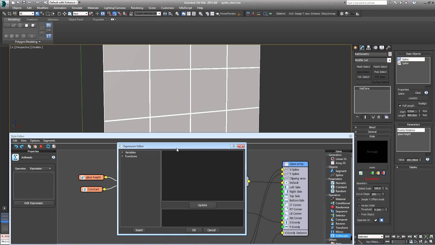Select glass height in Parameters list

[x=404, y=134]
